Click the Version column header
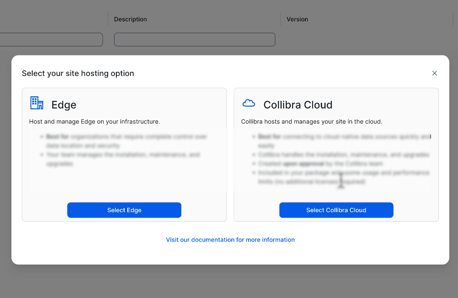The image size is (458, 298). 297,19
